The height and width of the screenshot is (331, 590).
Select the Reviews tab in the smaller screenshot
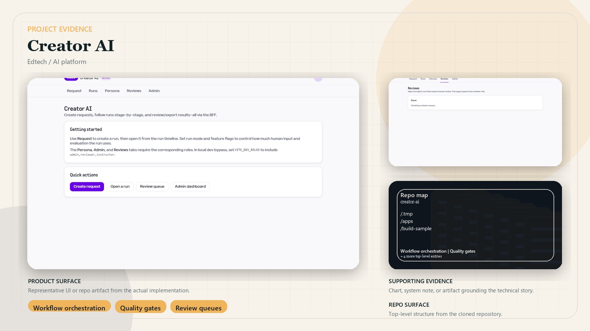point(444,79)
